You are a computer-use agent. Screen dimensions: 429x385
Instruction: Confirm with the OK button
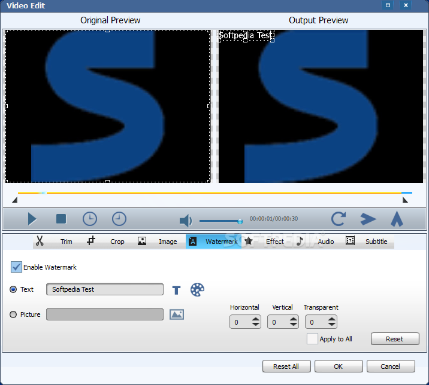click(339, 366)
